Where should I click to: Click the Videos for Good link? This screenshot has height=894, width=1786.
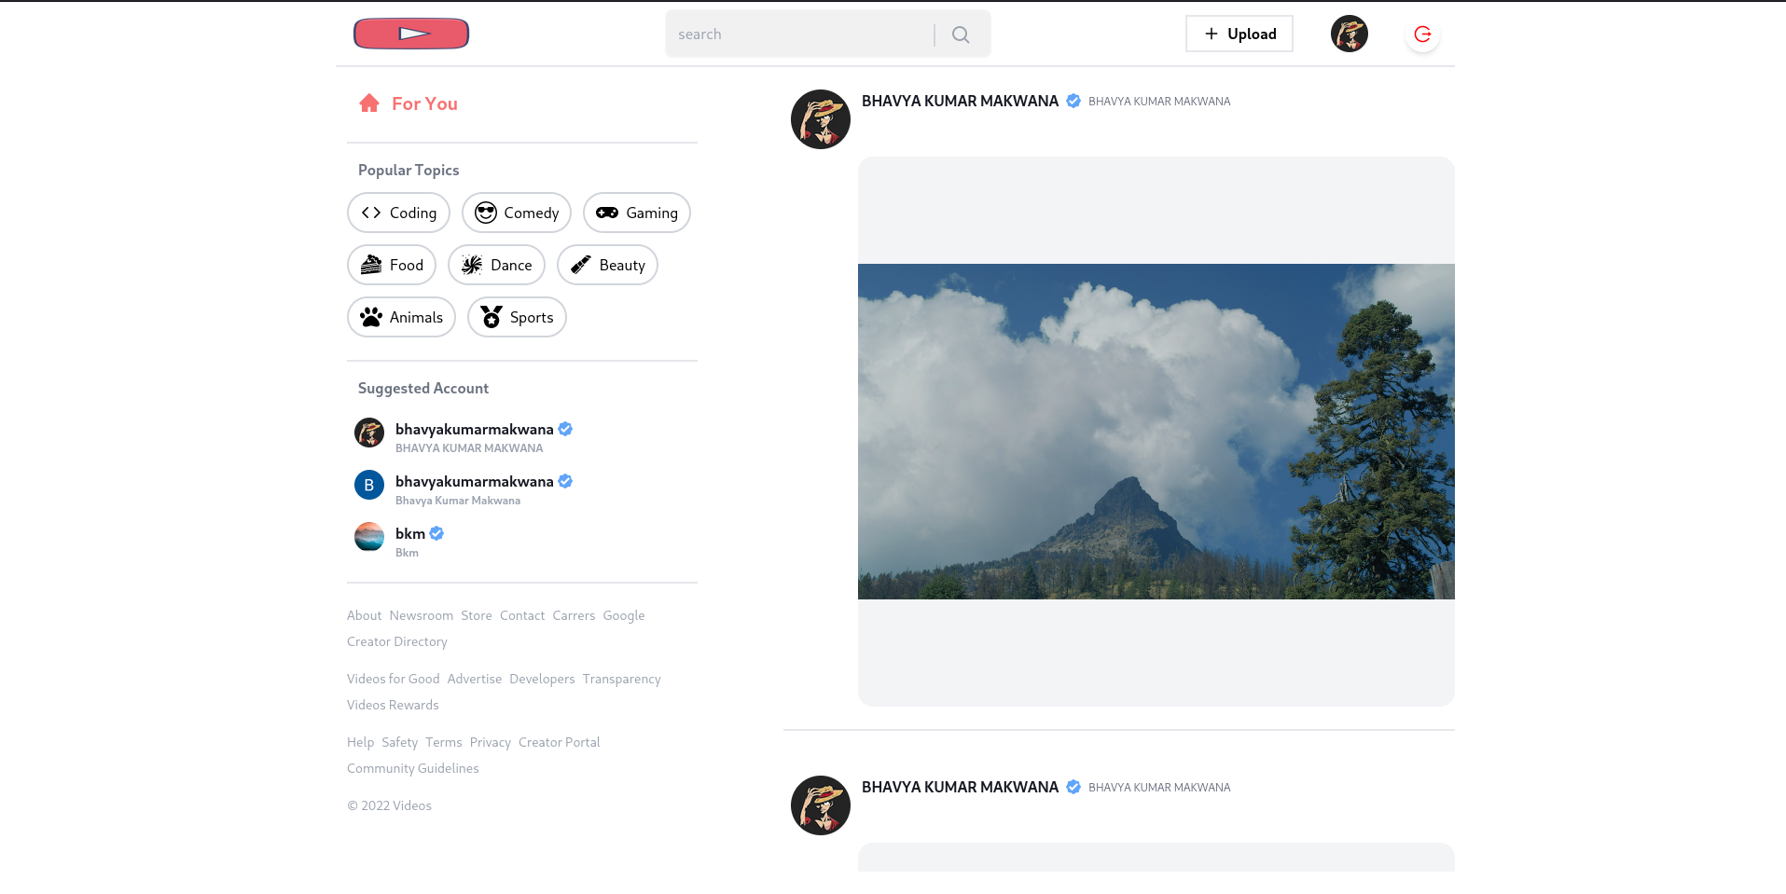click(x=393, y=679)
